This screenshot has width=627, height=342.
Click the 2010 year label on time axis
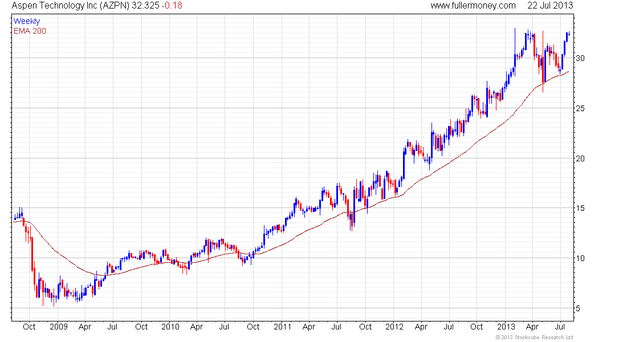(170, 327)
